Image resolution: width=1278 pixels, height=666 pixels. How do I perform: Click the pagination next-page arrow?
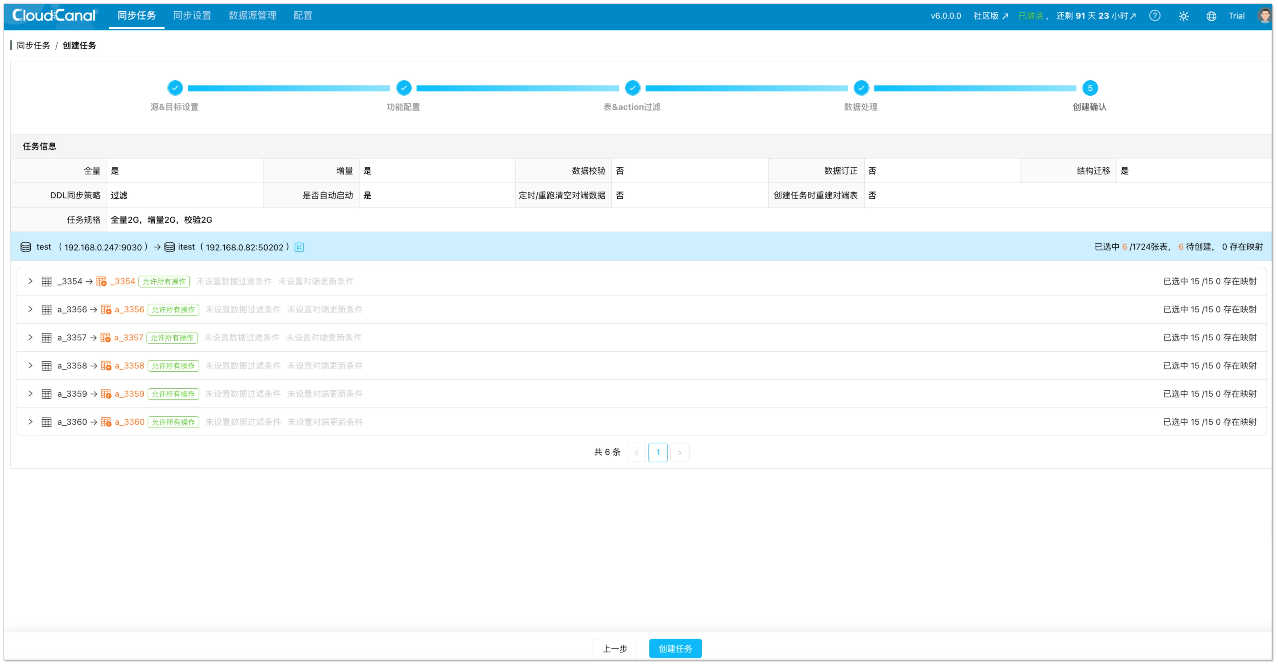point(680,452)
